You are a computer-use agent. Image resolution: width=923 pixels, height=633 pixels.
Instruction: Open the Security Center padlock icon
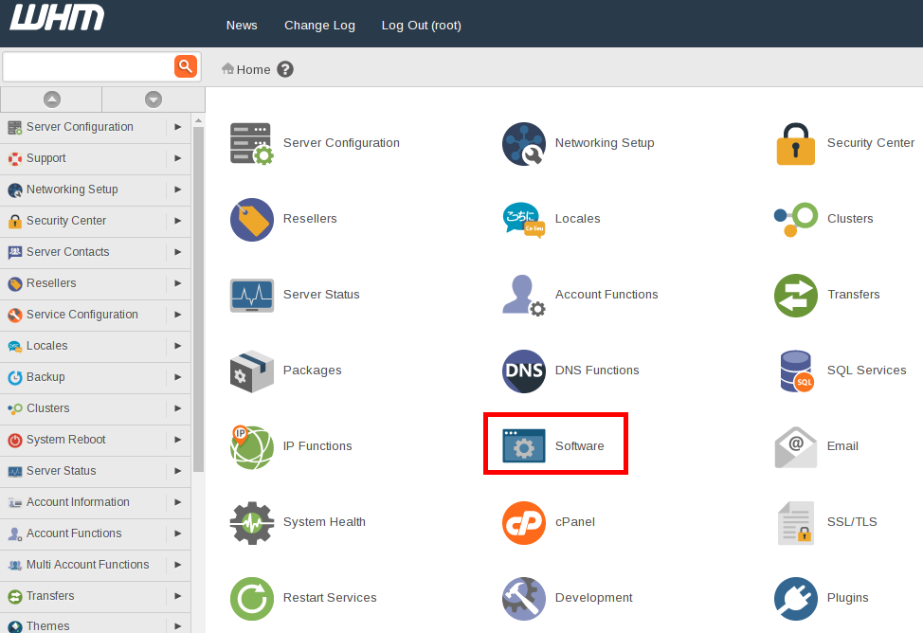click(x=795, y=143)
